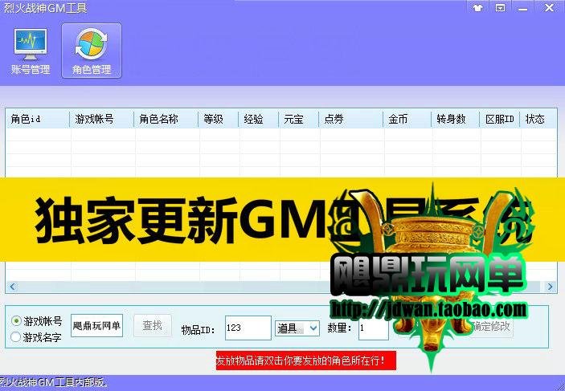Click the 数量 quantity input field
The height and width of the screenshot is (391, 565).
373,328
